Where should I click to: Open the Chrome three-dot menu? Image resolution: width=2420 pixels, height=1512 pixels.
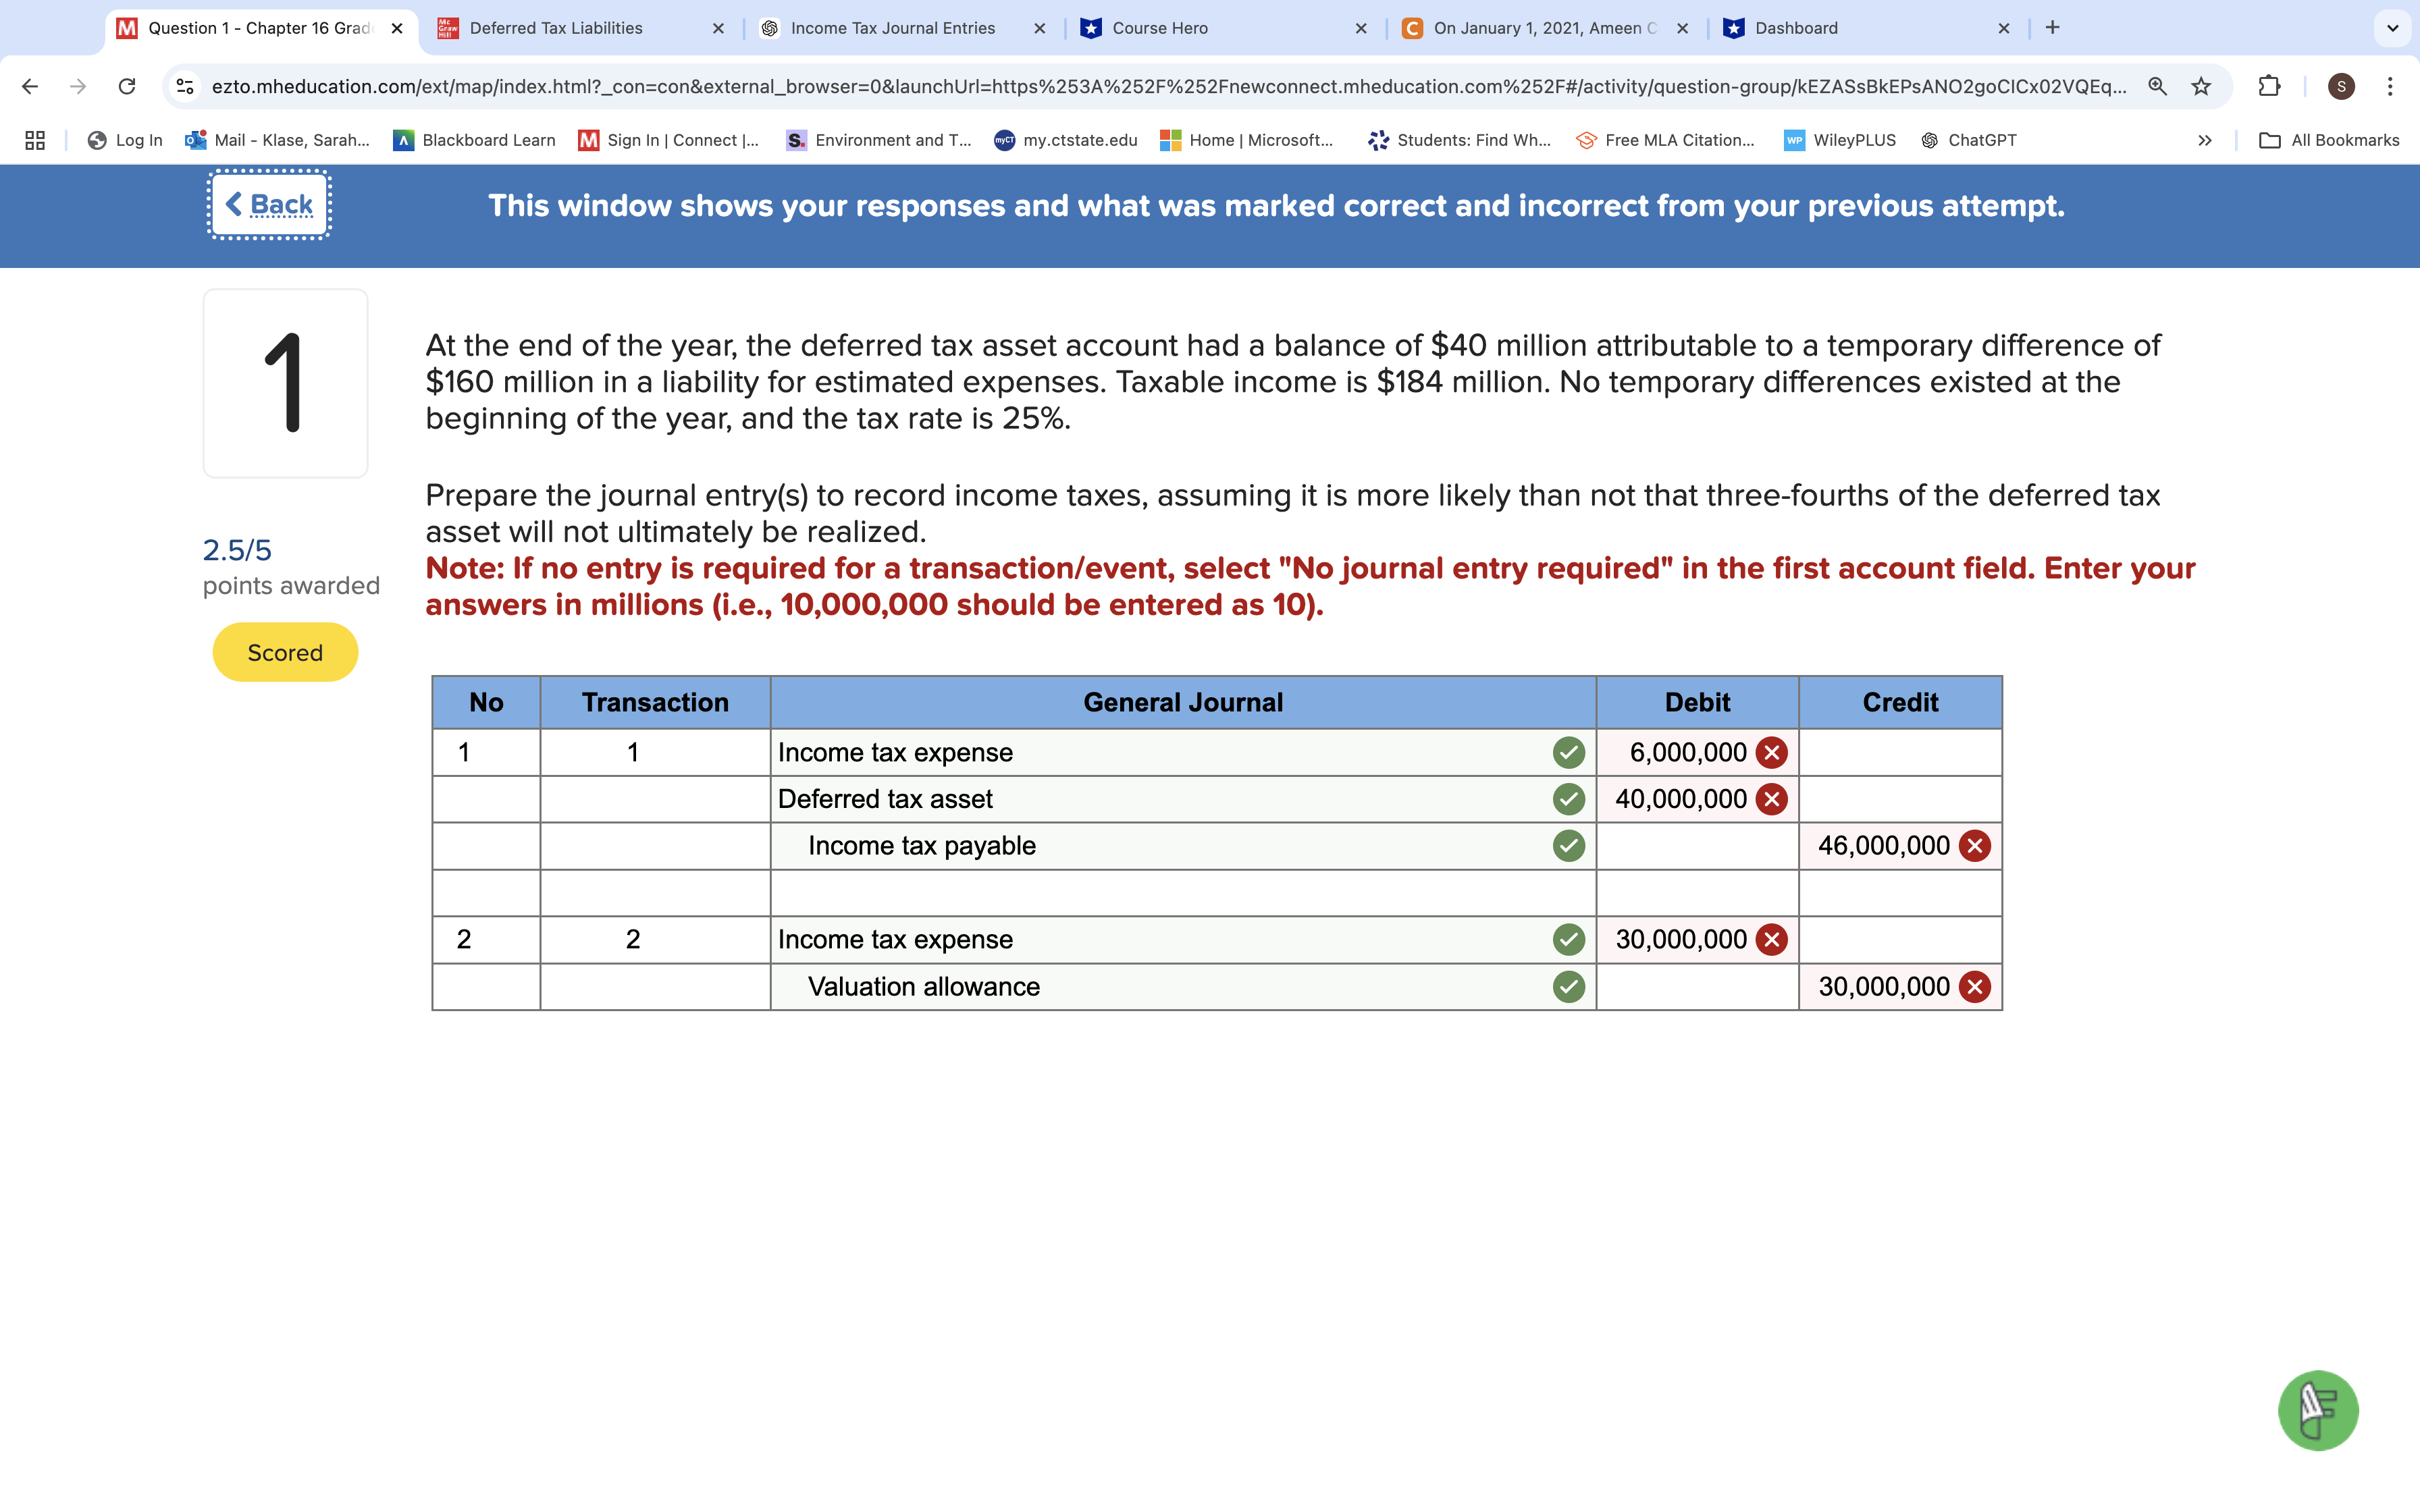[2391, 86]
